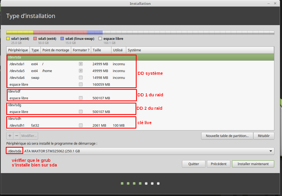Click the pink sda5 legend square

(35, 39)
